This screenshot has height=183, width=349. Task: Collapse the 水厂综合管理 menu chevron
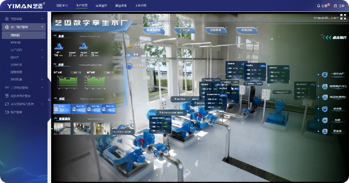tap(42, 27)
